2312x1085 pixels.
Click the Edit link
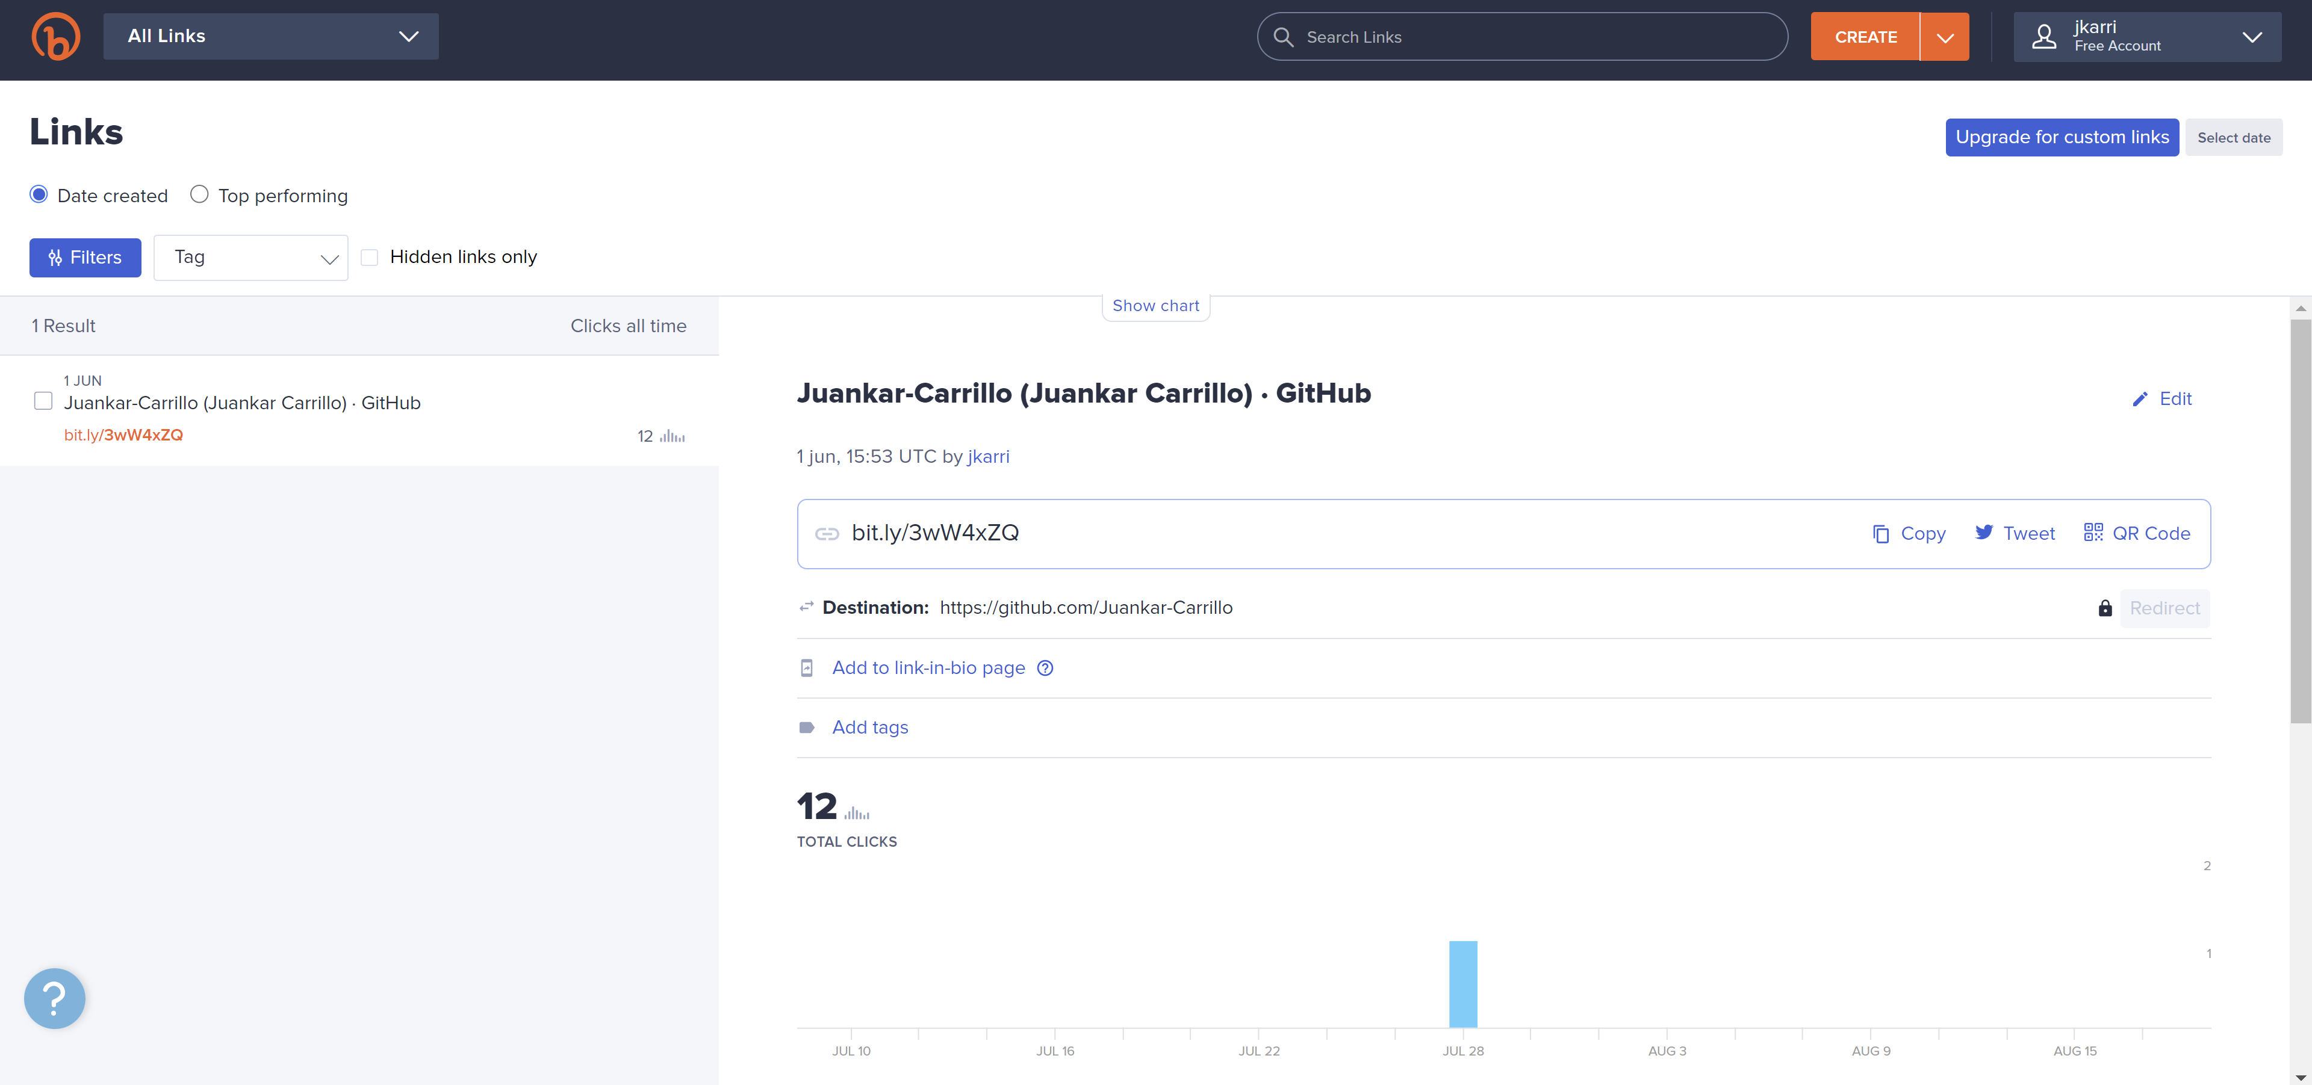2175,399
